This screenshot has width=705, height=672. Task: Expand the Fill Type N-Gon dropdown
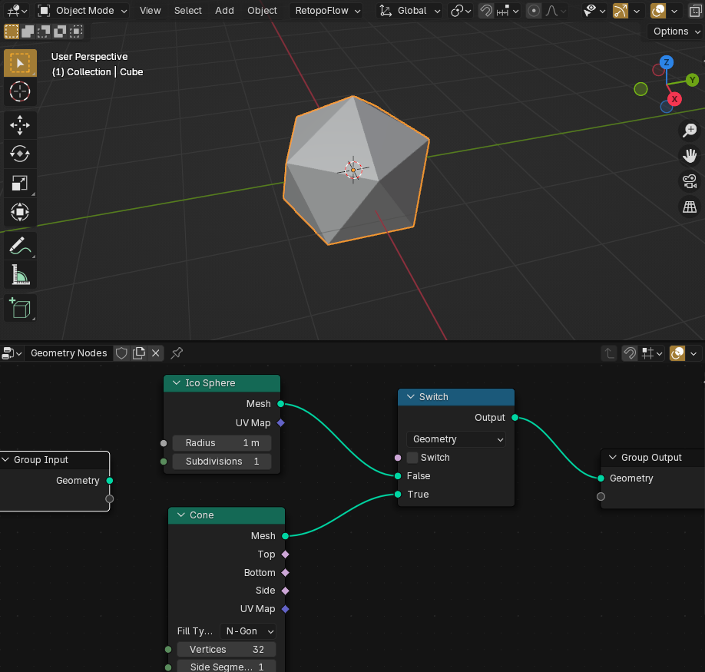pyautogui.click(x=249, y=631)
